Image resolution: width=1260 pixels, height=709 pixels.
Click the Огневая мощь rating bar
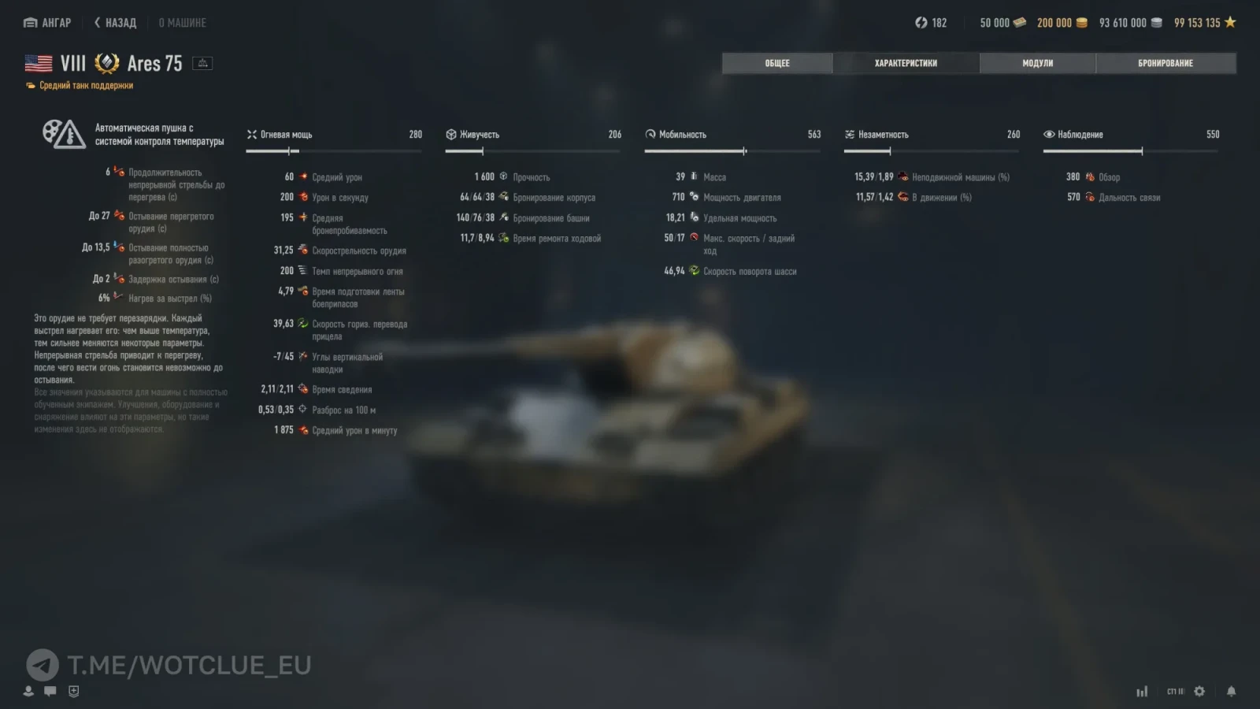334,150
